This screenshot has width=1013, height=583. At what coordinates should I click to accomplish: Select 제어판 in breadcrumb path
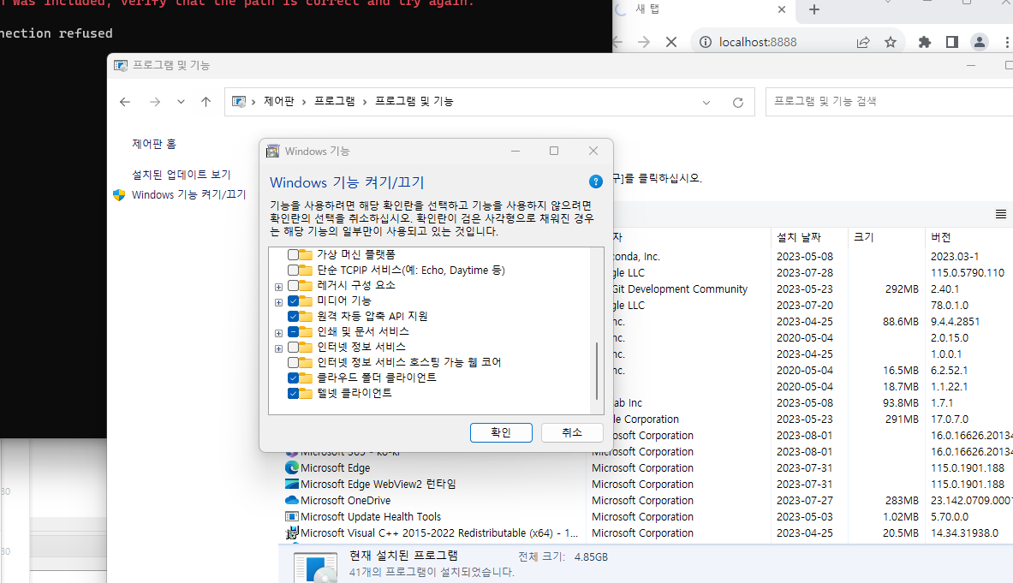click(278, 101)
